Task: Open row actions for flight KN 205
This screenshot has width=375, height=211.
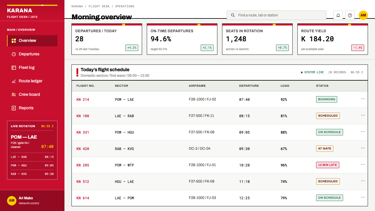Action: [363, 164]
